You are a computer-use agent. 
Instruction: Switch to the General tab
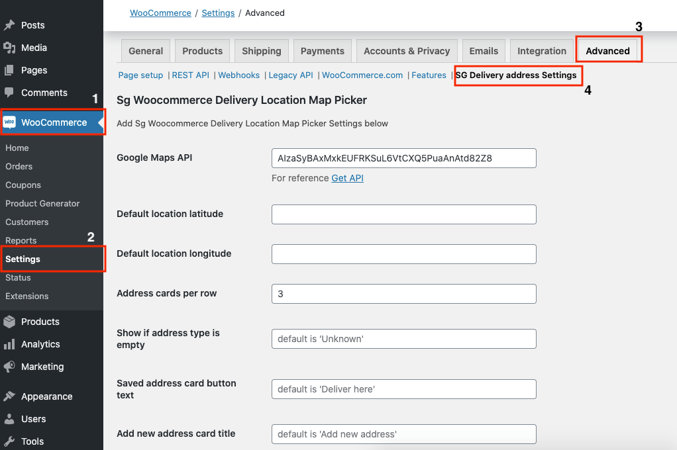(146, 51)
